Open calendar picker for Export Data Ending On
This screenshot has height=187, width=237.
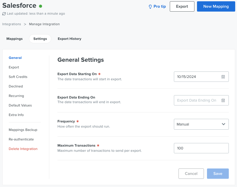click(x=223, y=100)
